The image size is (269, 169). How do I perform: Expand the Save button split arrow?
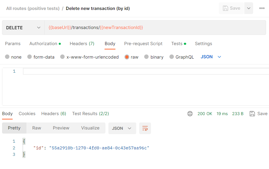pos(248,8)
